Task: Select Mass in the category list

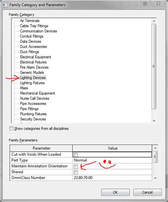Action: (x=24, y=88)
